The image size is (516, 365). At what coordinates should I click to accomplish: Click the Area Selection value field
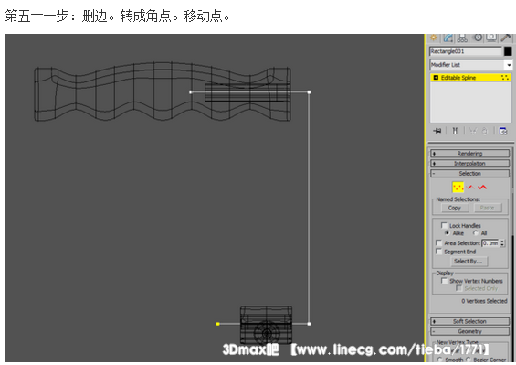(x=490, y=243)
